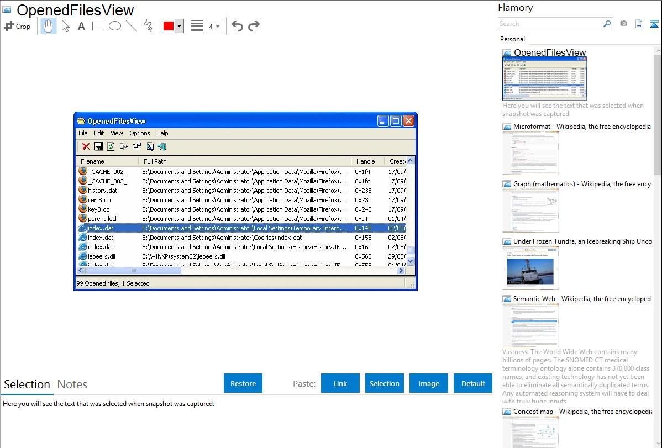Click the camera capture icon
Image resolution: width=662 pixels, height=448 pixels.
pyautogui.click(x=623, y=24)
